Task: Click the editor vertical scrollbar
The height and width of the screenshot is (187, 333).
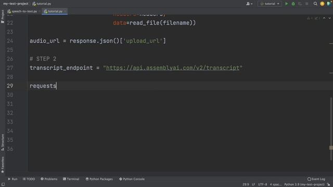Action: pyautogui.click(x=331, y=128)
